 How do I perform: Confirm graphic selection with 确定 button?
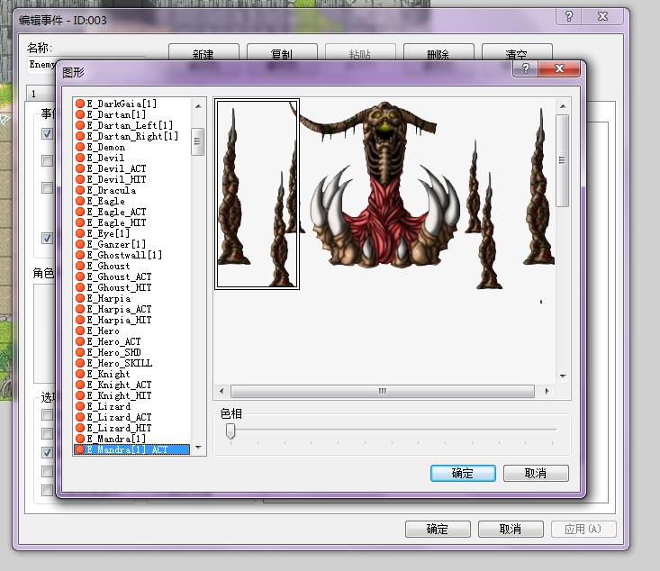click(x=463, y=474)
